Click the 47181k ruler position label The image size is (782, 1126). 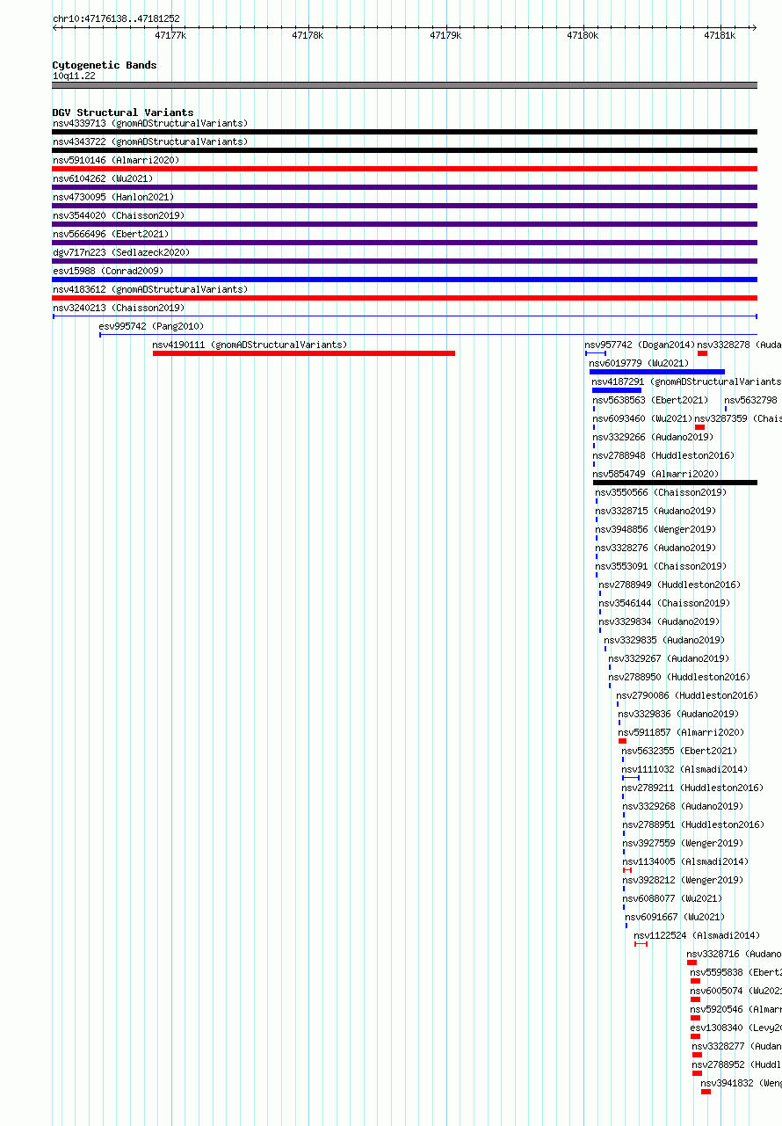click(x=720, y=35)
